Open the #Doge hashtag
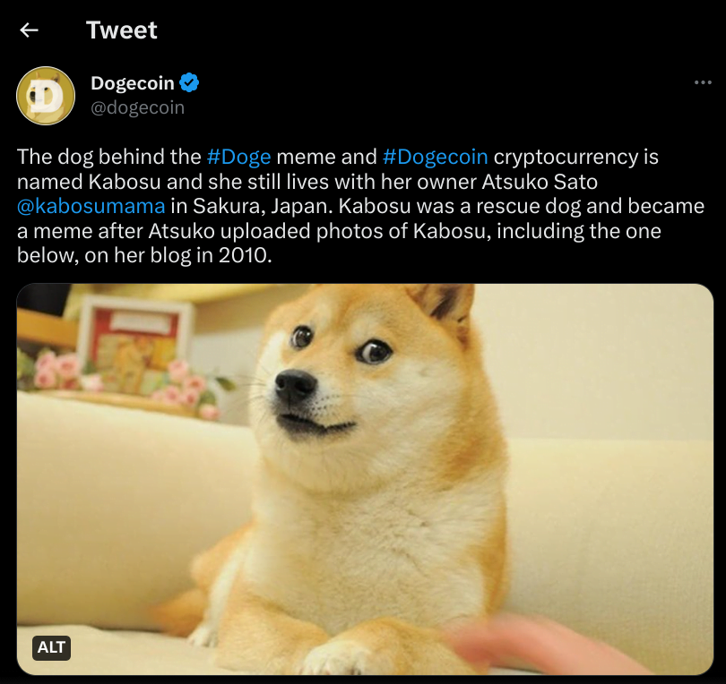Viewport: 726px width, 684px height. tap(238, 157)
